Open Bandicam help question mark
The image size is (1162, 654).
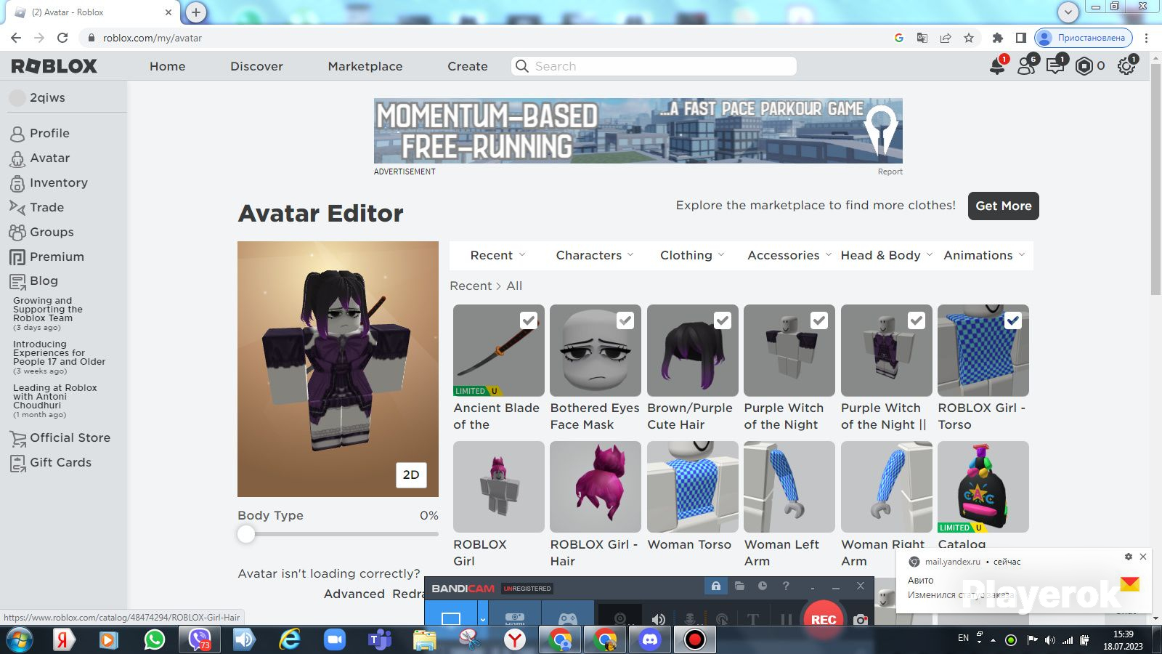point(786,586)
